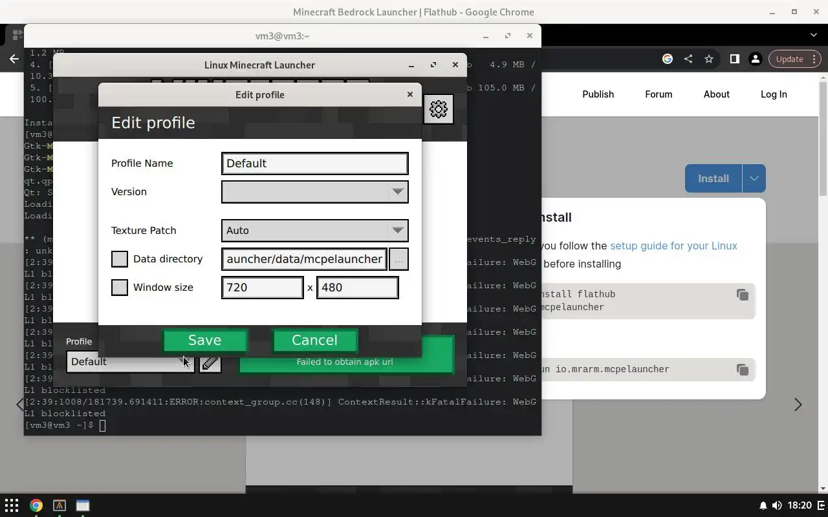Open Forum in Flathub navigation

[x=659, y=94]
